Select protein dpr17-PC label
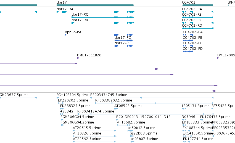Image resolution: width=235 pixels, height=143 pixels. (123, 38)
